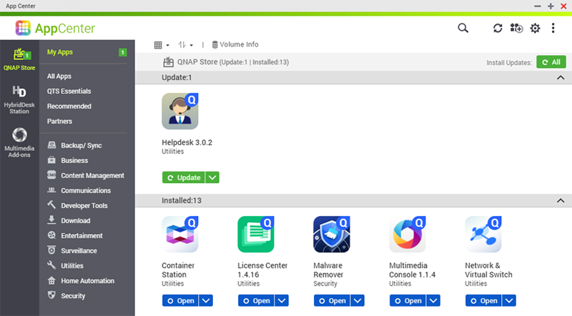572x316 pixels.
Task: Expand Malware Remover Open dropdown arrow
Action: click(x=357, y=301)
